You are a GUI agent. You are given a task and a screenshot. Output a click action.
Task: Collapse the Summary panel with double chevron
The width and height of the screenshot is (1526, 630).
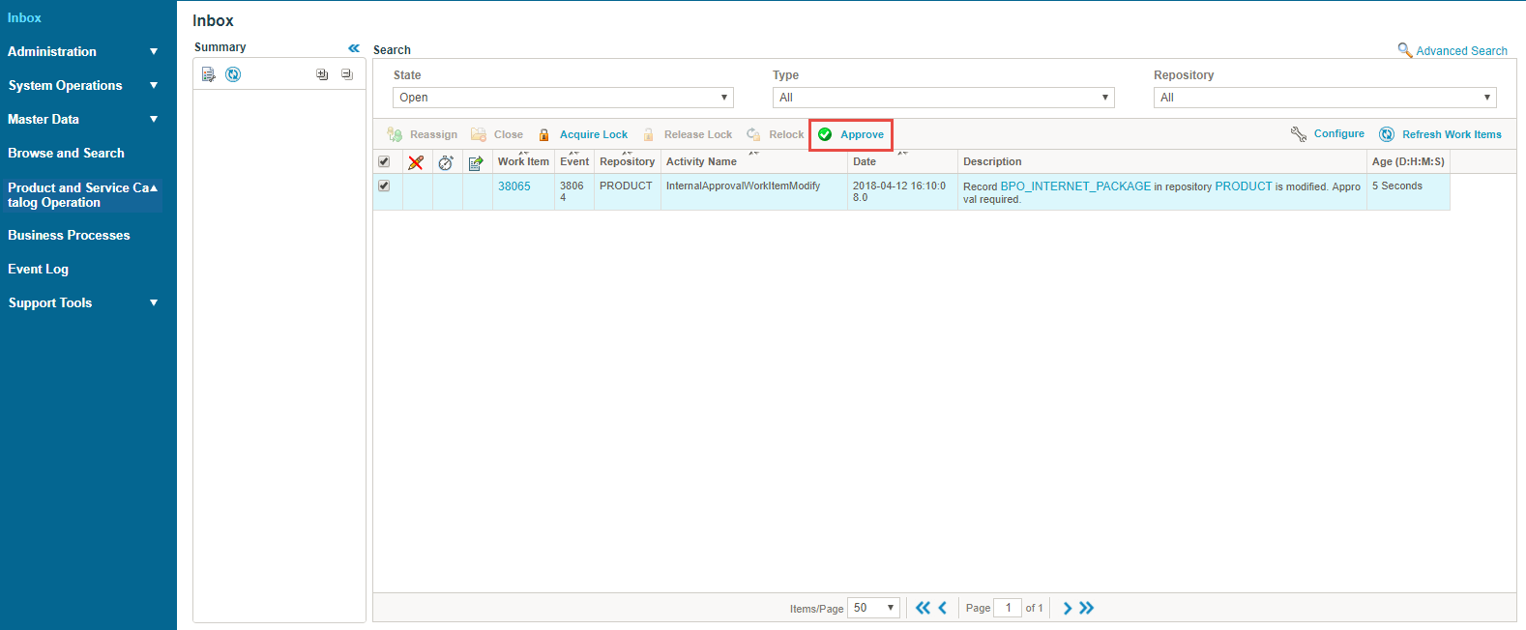tap(354, 47)
